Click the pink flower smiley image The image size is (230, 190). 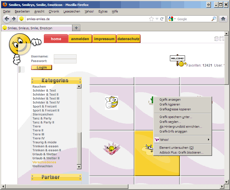[x=112, y=148]
